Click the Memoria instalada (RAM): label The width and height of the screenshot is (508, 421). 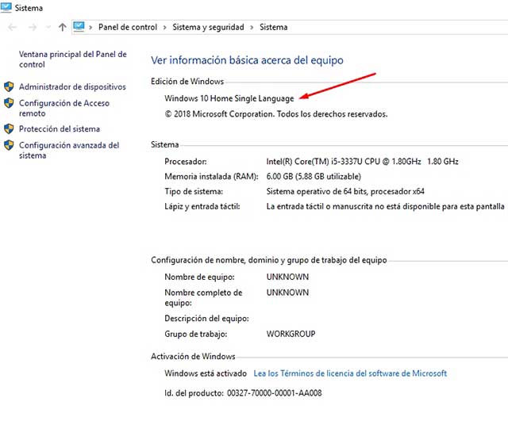coord(211,176)
